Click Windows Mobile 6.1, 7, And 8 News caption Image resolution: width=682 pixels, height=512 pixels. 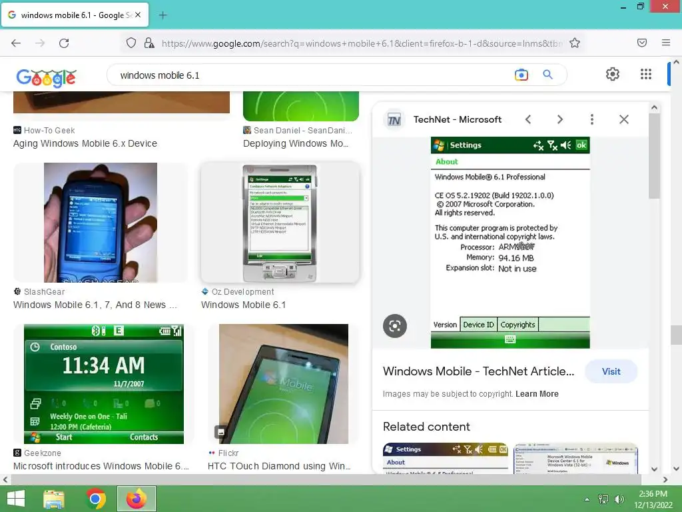[x=95, y=305]
